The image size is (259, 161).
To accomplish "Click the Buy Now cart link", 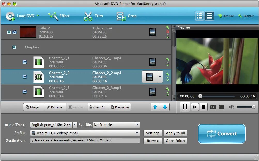I will 226,16.
